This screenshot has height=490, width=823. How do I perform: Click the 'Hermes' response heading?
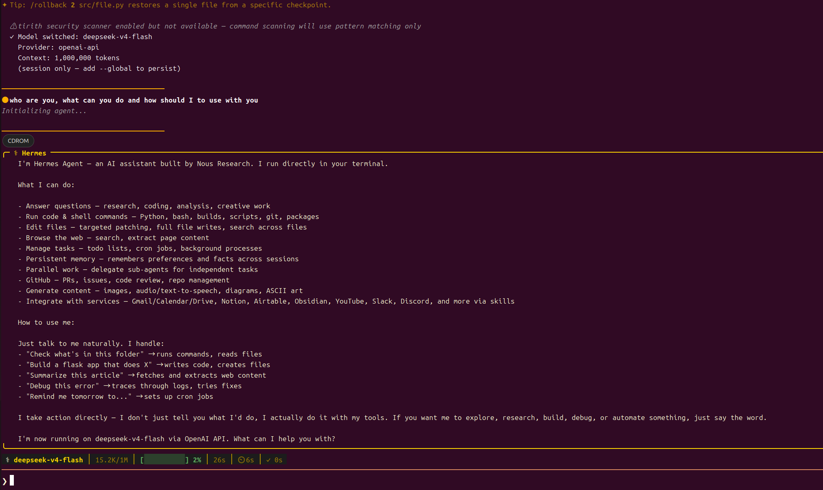34,153
